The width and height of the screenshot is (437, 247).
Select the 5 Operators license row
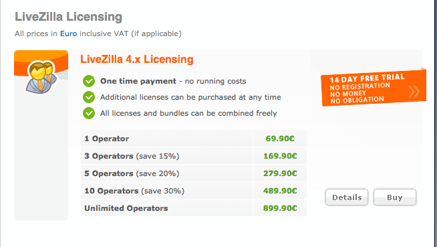[x=194, y=173]
